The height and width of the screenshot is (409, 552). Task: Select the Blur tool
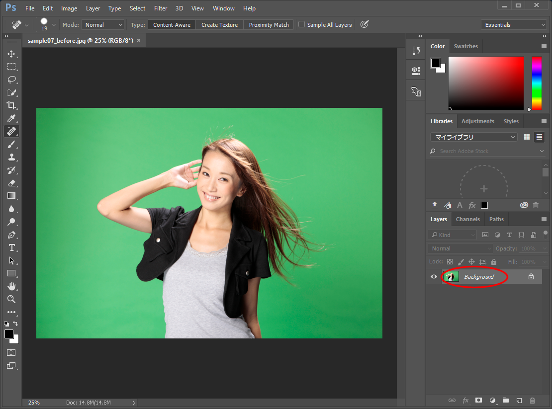(11, 209)
